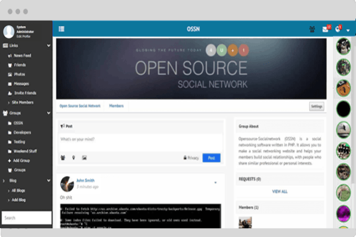Viewport: 356px width, 237px height.
Task: Open the Weekend Stuff group folder
Action: click(25, 151)
